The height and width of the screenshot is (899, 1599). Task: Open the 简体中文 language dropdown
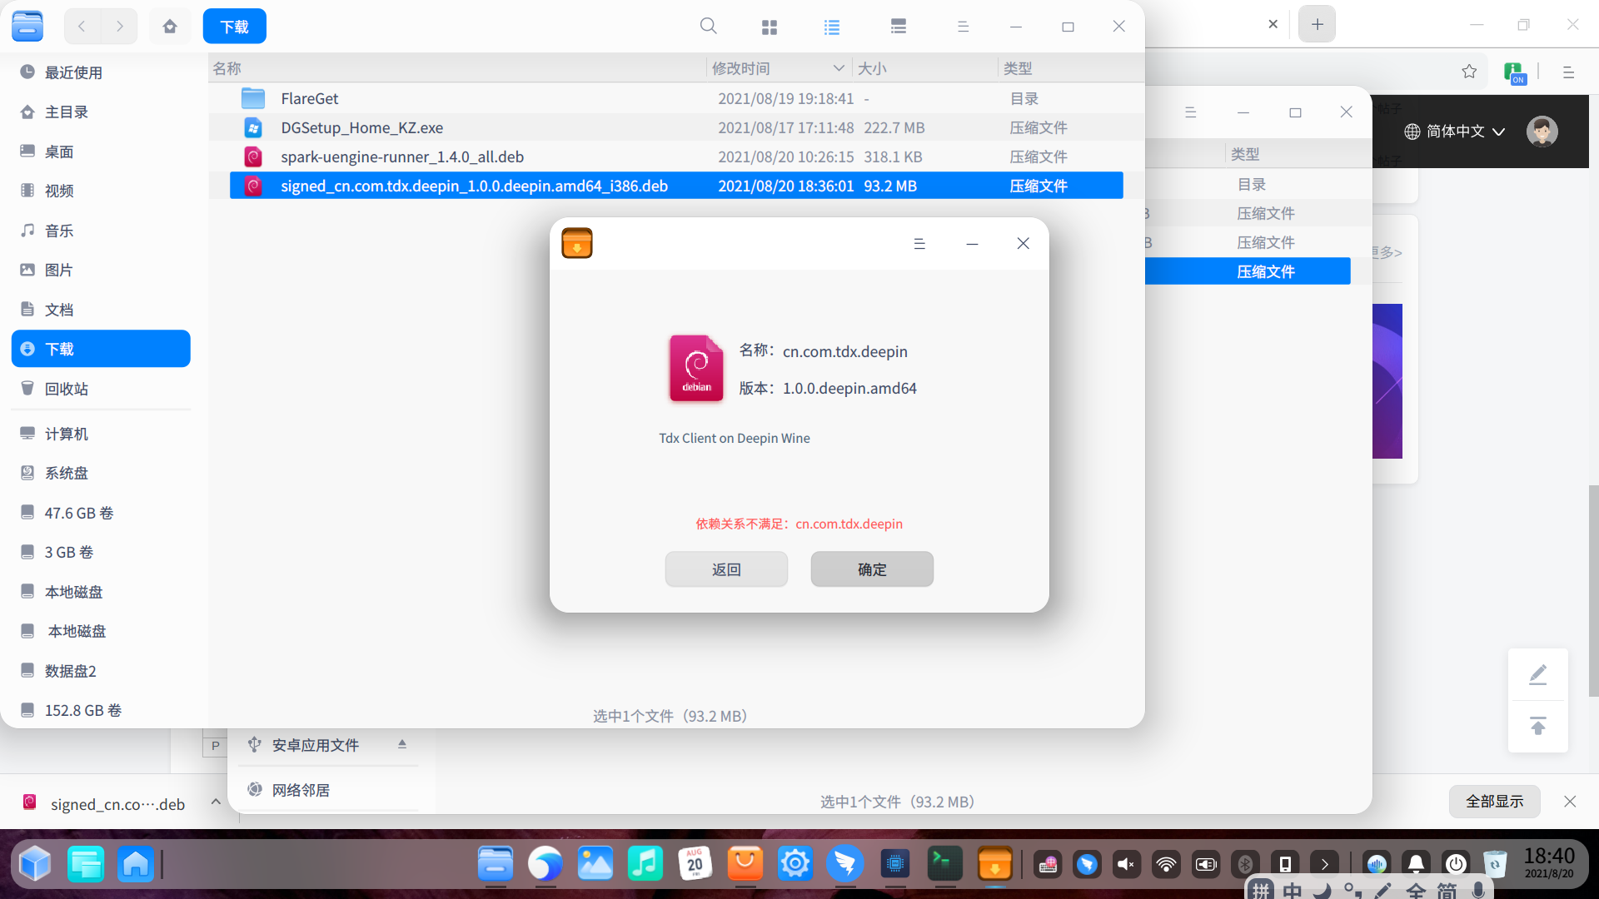point(1455,132)
